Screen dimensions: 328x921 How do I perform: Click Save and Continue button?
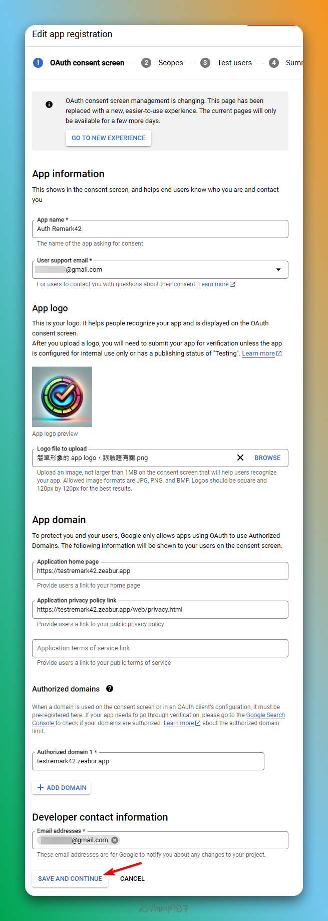click(70, 878)
